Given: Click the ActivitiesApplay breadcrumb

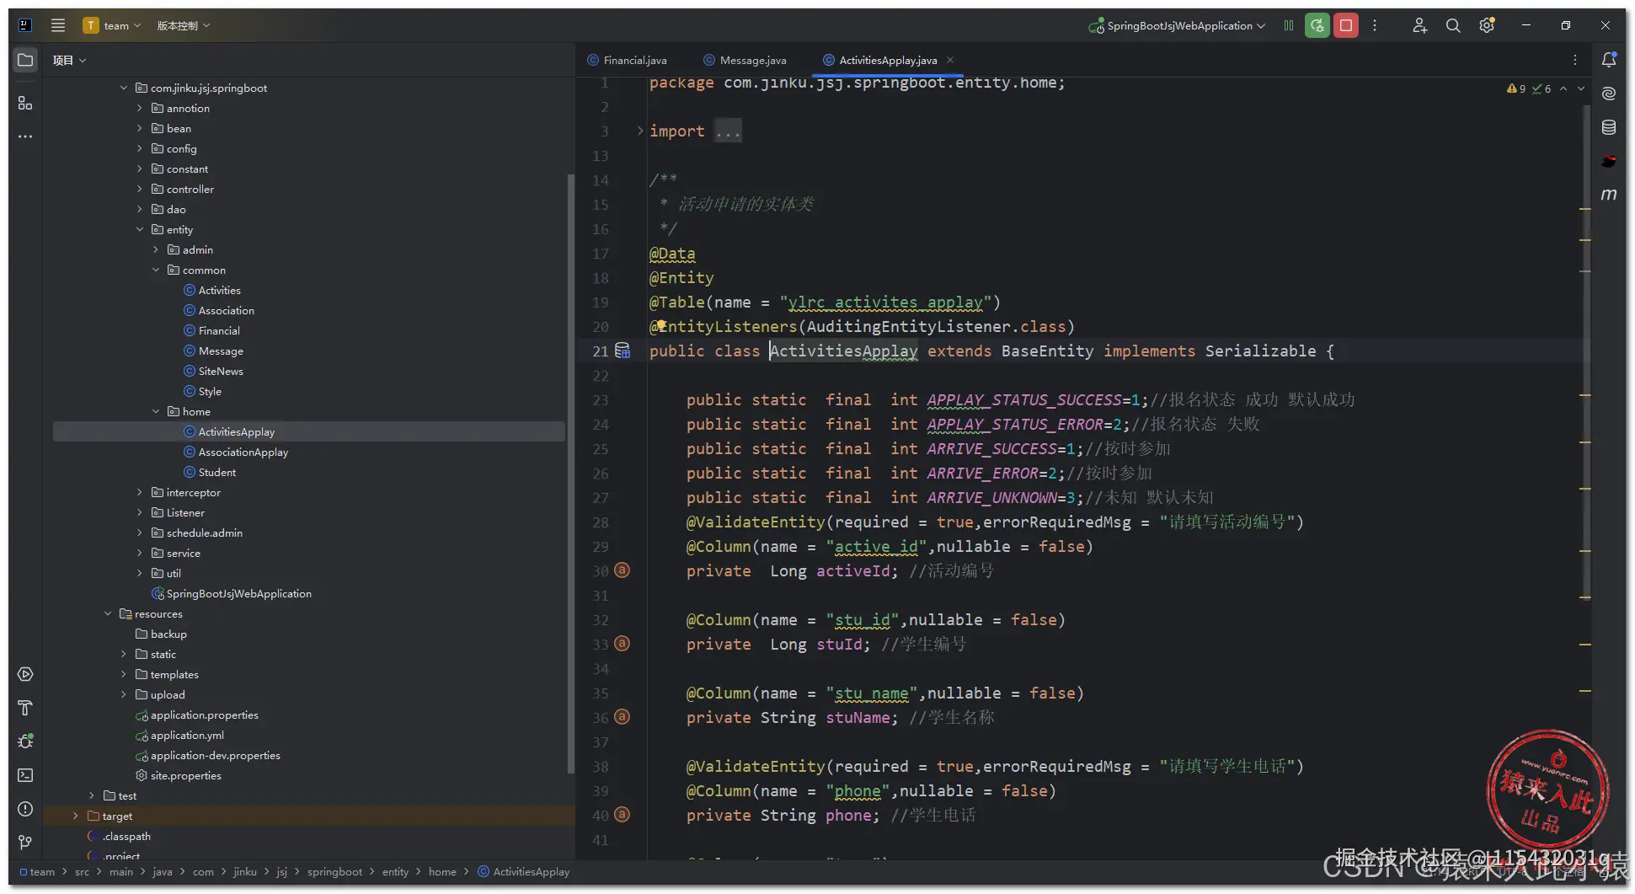Looking at the screenshot, I should click(523, 872).
